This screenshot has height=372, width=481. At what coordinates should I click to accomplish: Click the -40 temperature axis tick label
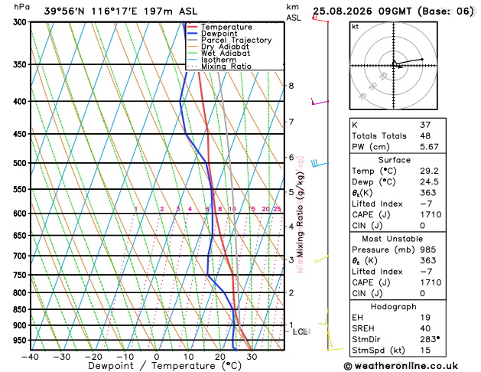coord(30,357)
